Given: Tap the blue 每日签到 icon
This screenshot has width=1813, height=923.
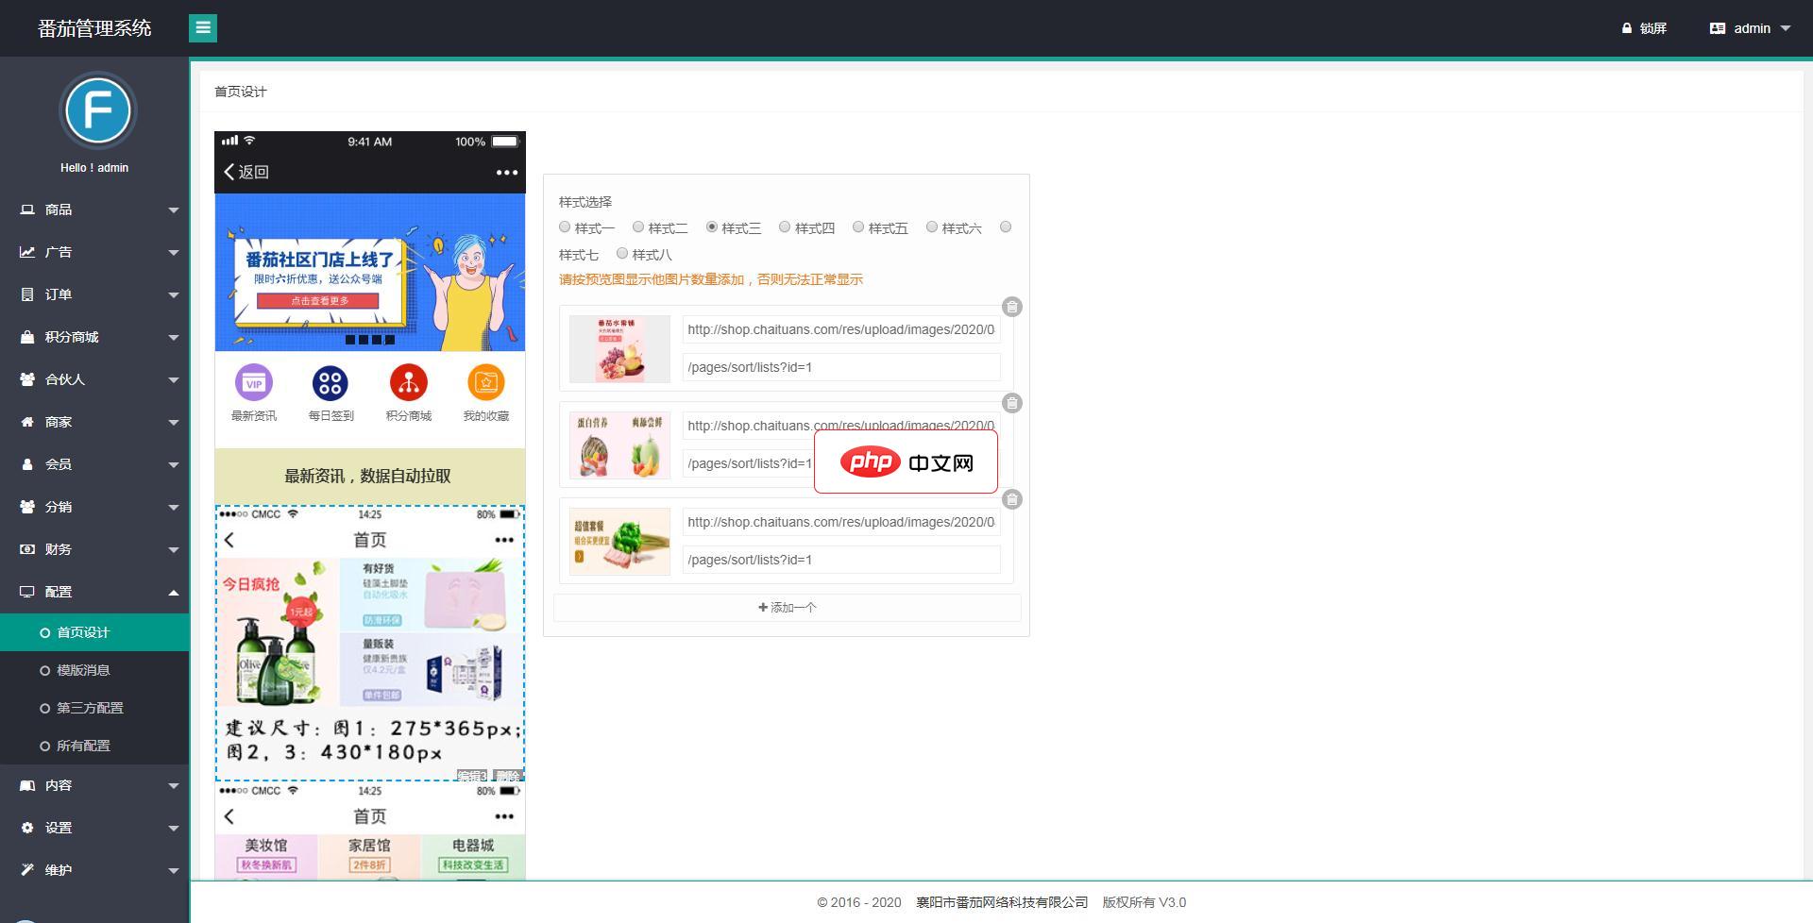Looking at the screenshot, I should (x=330, y=382).
